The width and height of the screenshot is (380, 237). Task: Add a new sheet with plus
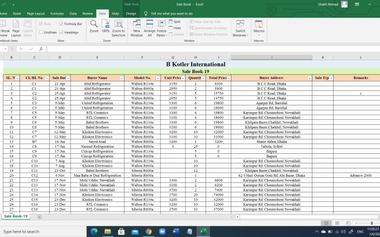click(x=40, y=217)
